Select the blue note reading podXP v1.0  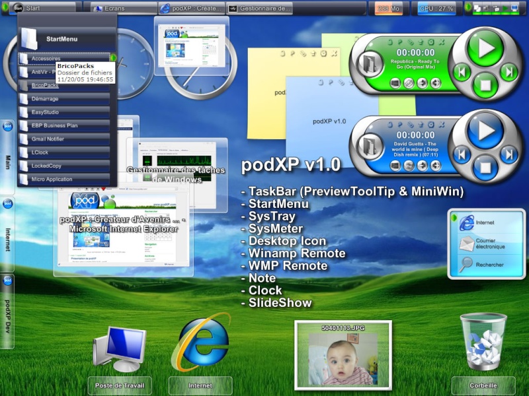(x=329, y=121)
